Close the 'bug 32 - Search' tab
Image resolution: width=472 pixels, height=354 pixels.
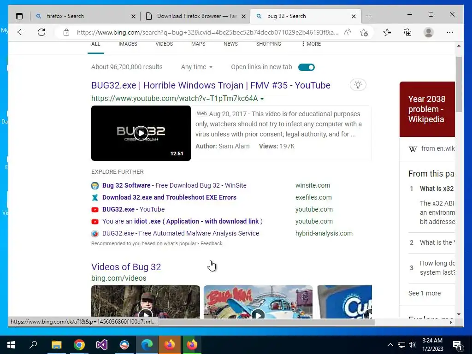(x=354, y=16)
